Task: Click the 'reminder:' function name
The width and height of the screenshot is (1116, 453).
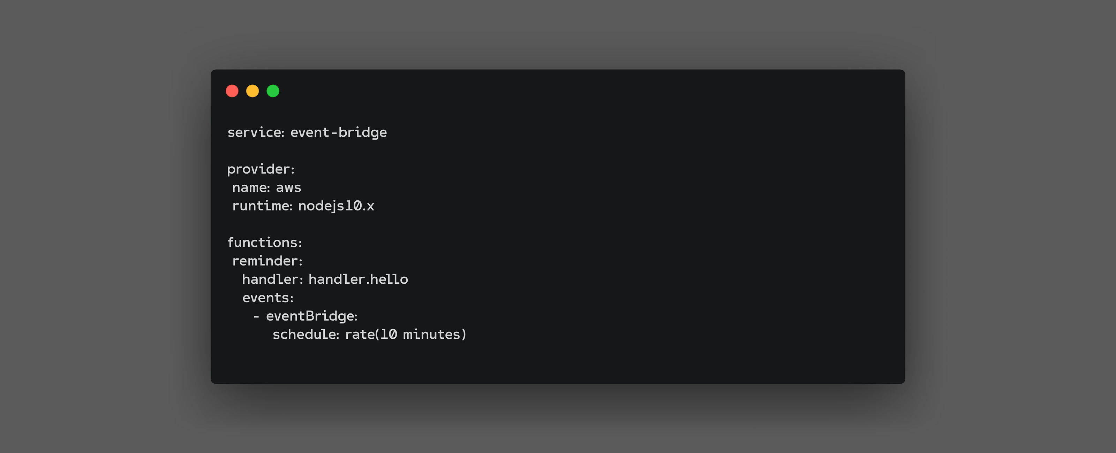Action: coord(267,261)
